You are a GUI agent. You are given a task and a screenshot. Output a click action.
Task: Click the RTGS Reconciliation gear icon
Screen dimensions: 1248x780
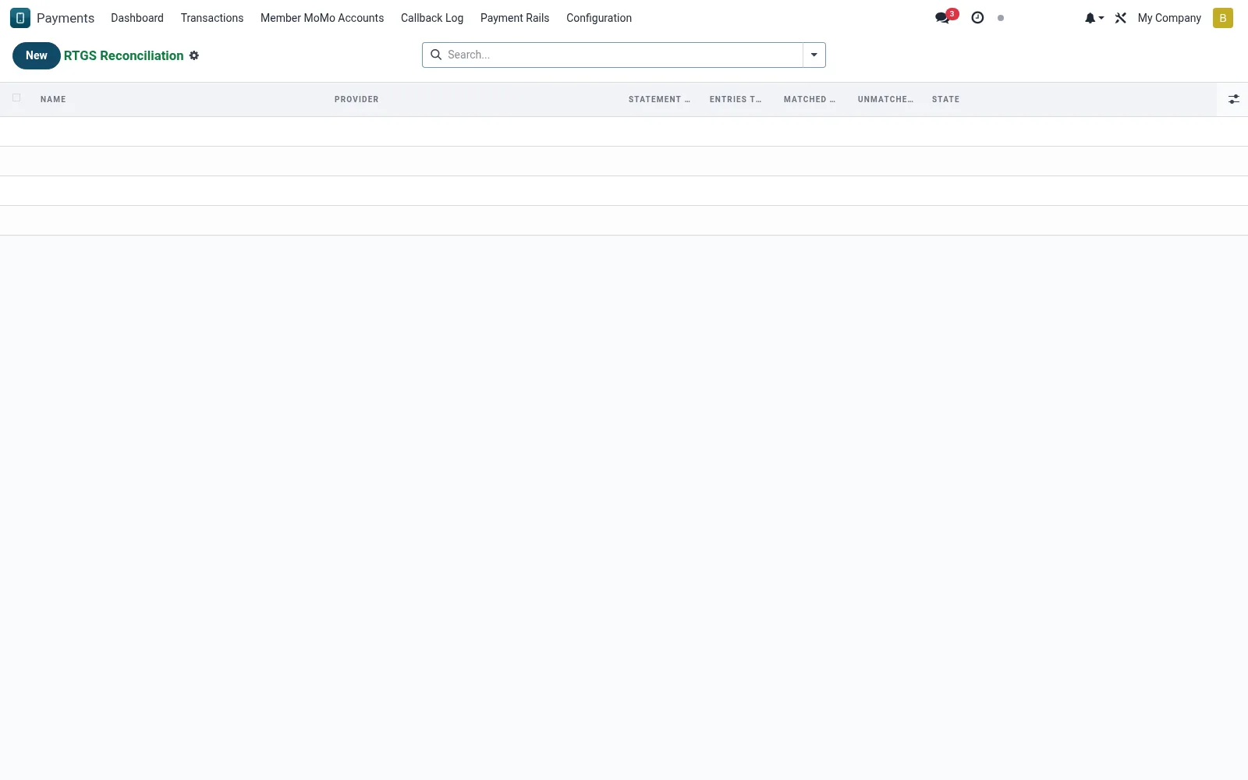pos(194,55)
